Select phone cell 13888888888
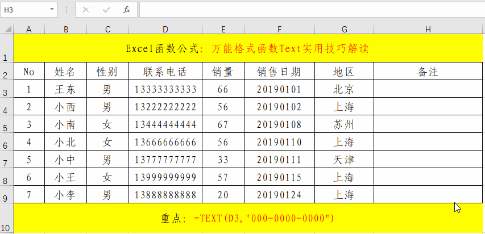Viewport: 485px width, 234px height. pyautogui.click(x=165, y=194)
